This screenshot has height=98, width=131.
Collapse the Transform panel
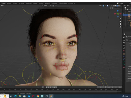[129, 43]
